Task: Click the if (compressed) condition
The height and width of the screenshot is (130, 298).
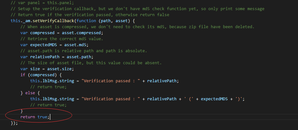Action: click(40, 75)
